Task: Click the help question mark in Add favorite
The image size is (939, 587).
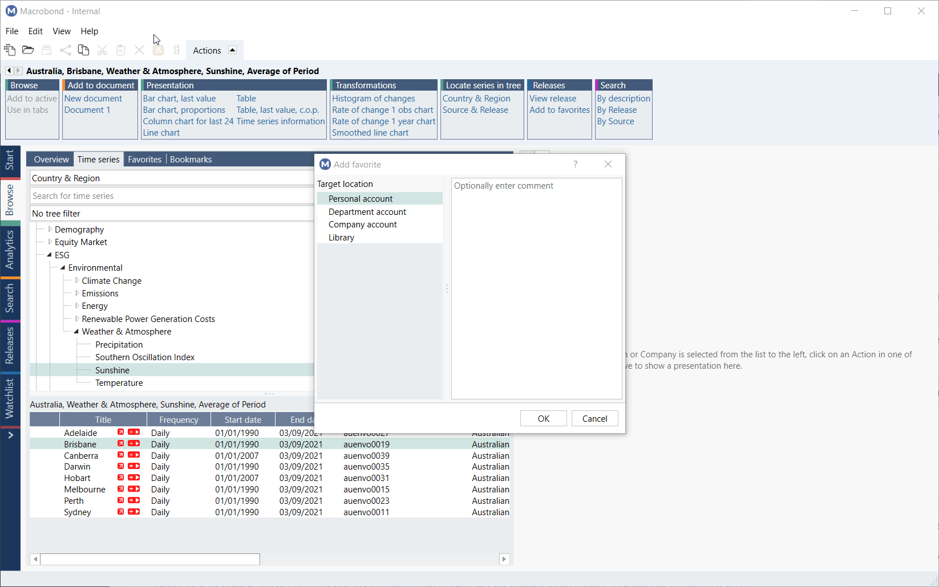Action: coord(576,164)
